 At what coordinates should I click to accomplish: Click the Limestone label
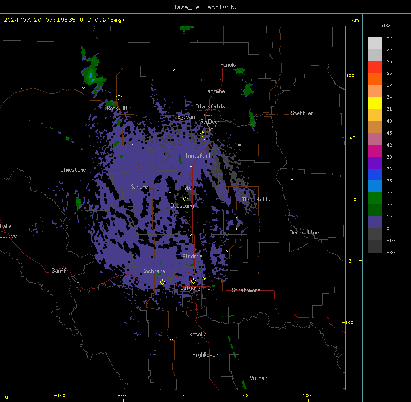tap(73, 170)
